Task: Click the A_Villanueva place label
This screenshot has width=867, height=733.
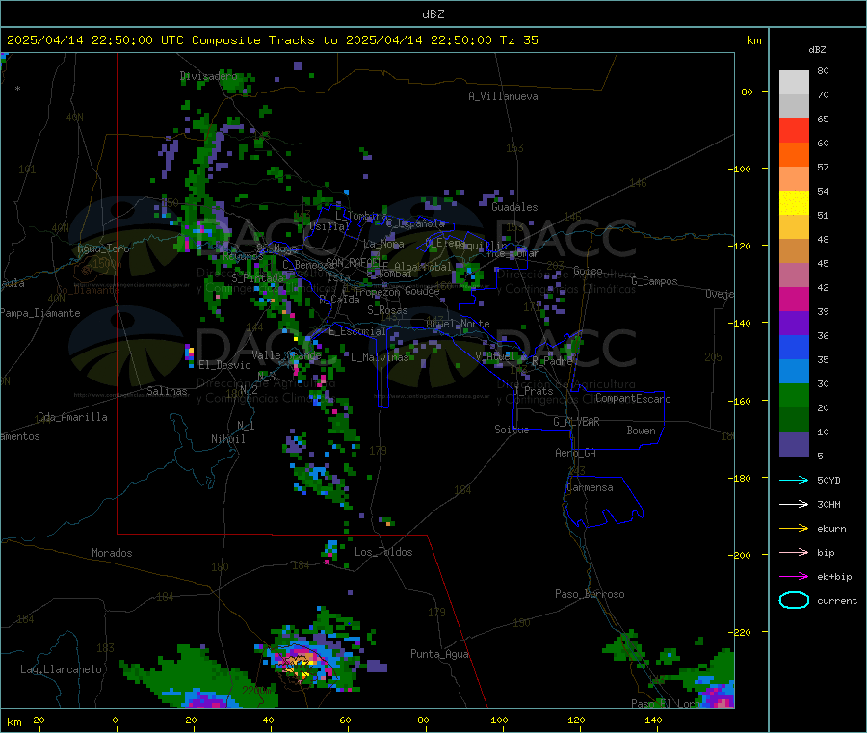Action: click(x=503, y=96)
